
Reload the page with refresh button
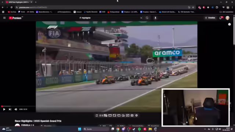[x=11, y=7]
